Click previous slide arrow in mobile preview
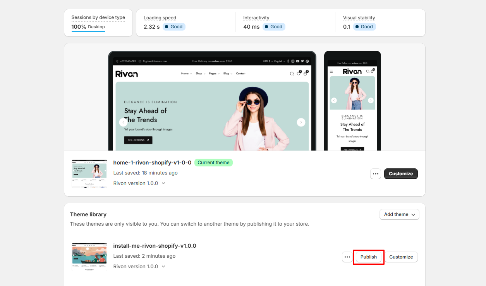486x286 pixels. coord(334,100)
